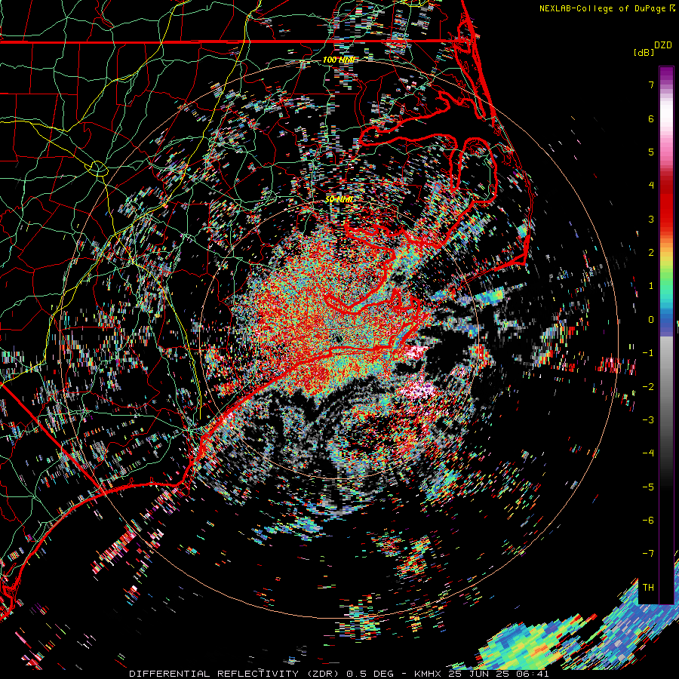Click the 5 value on the color scale

pyautogui.click(x=651, y=152)
